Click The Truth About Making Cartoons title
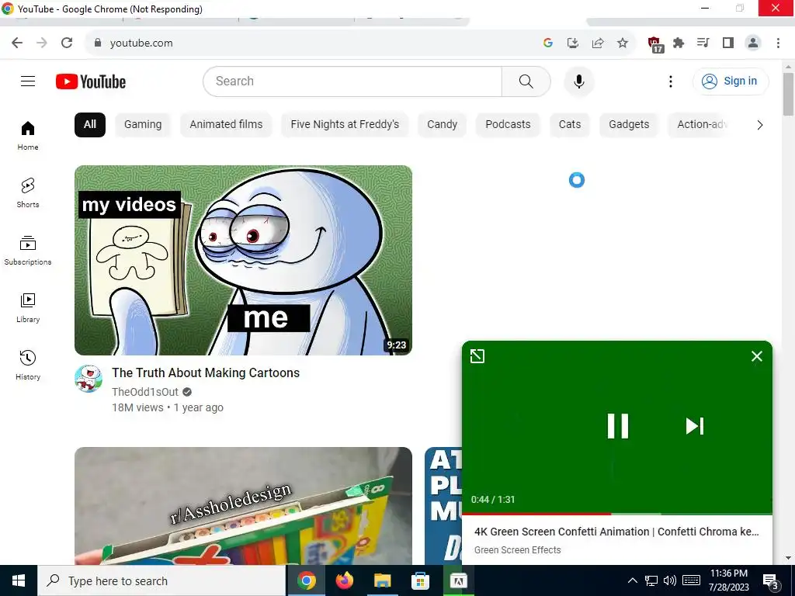795x596 pixels. click(x=206, y=373)
